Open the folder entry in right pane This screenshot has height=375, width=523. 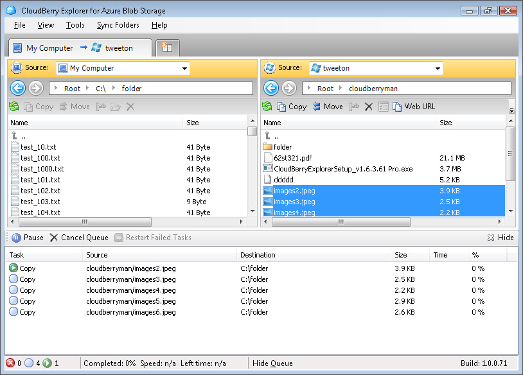pyautogui.click(x=384, y=147)
